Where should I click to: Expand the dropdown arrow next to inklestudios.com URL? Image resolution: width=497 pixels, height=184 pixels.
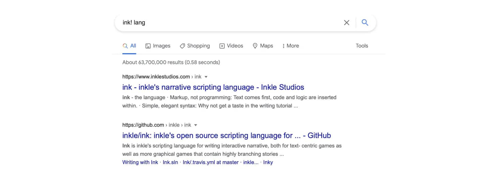206,77
